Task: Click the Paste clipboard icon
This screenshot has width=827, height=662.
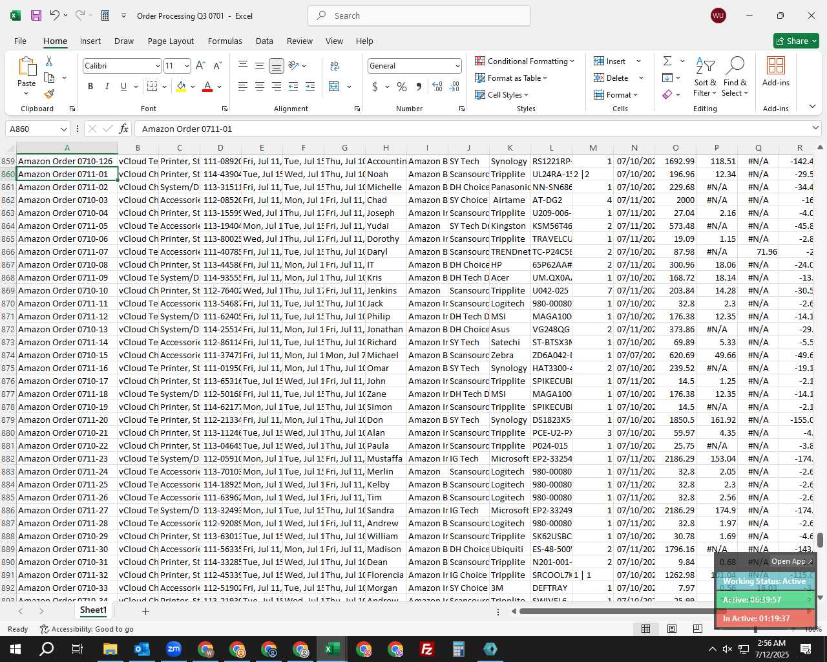Action: coord(26,67)
